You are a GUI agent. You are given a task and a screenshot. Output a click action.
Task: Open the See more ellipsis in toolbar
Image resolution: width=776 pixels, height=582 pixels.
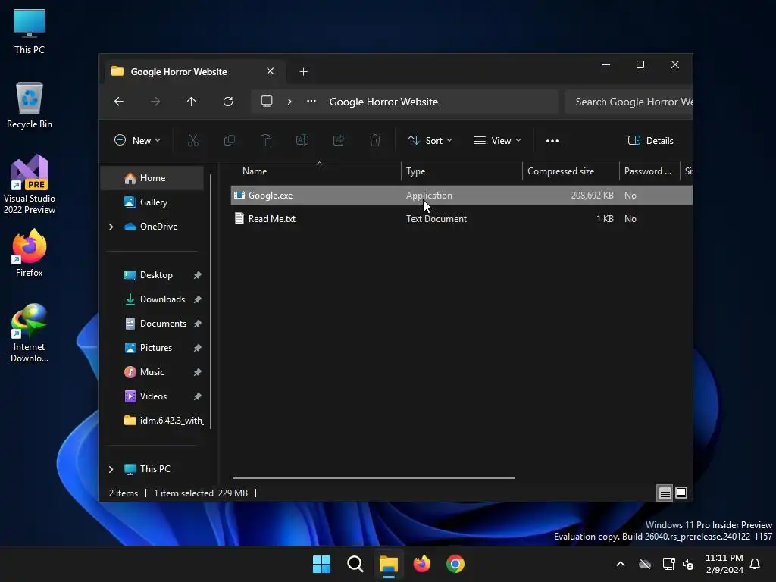tap(552, 140)
